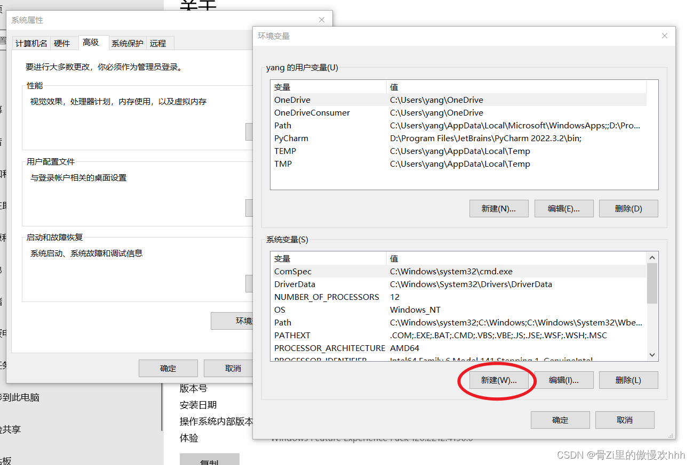693x465 pixels.
Task: Confirm with 确定 in 环境变量 dialog
Action: click(560, 420)
